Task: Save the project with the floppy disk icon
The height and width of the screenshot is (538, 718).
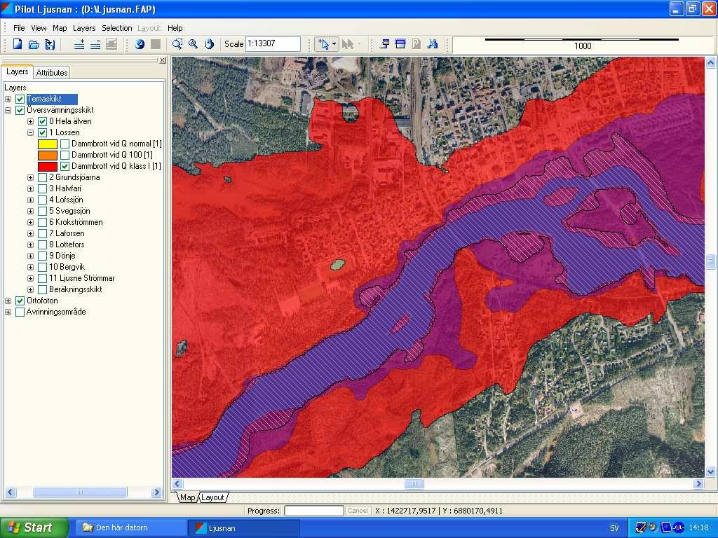Action: pyautogui.click(x=50, y=44)
